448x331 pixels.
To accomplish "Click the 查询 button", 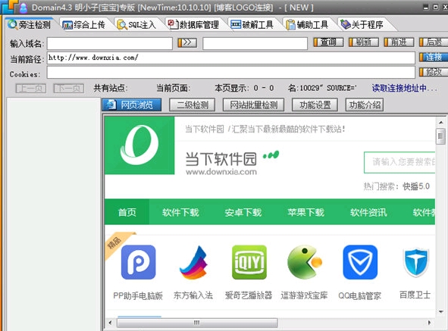I will (328, 42).
